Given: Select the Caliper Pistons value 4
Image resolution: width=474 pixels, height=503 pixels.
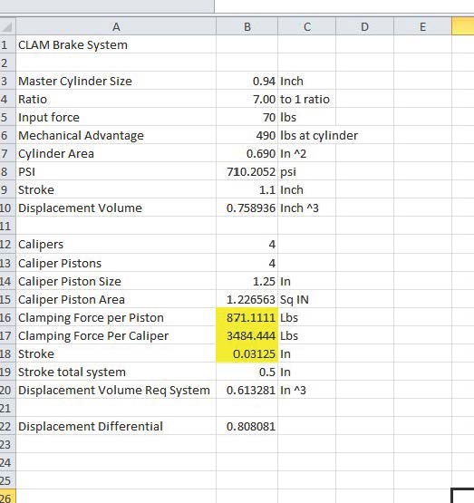Looking at the screenshot, I should [247, 263].
